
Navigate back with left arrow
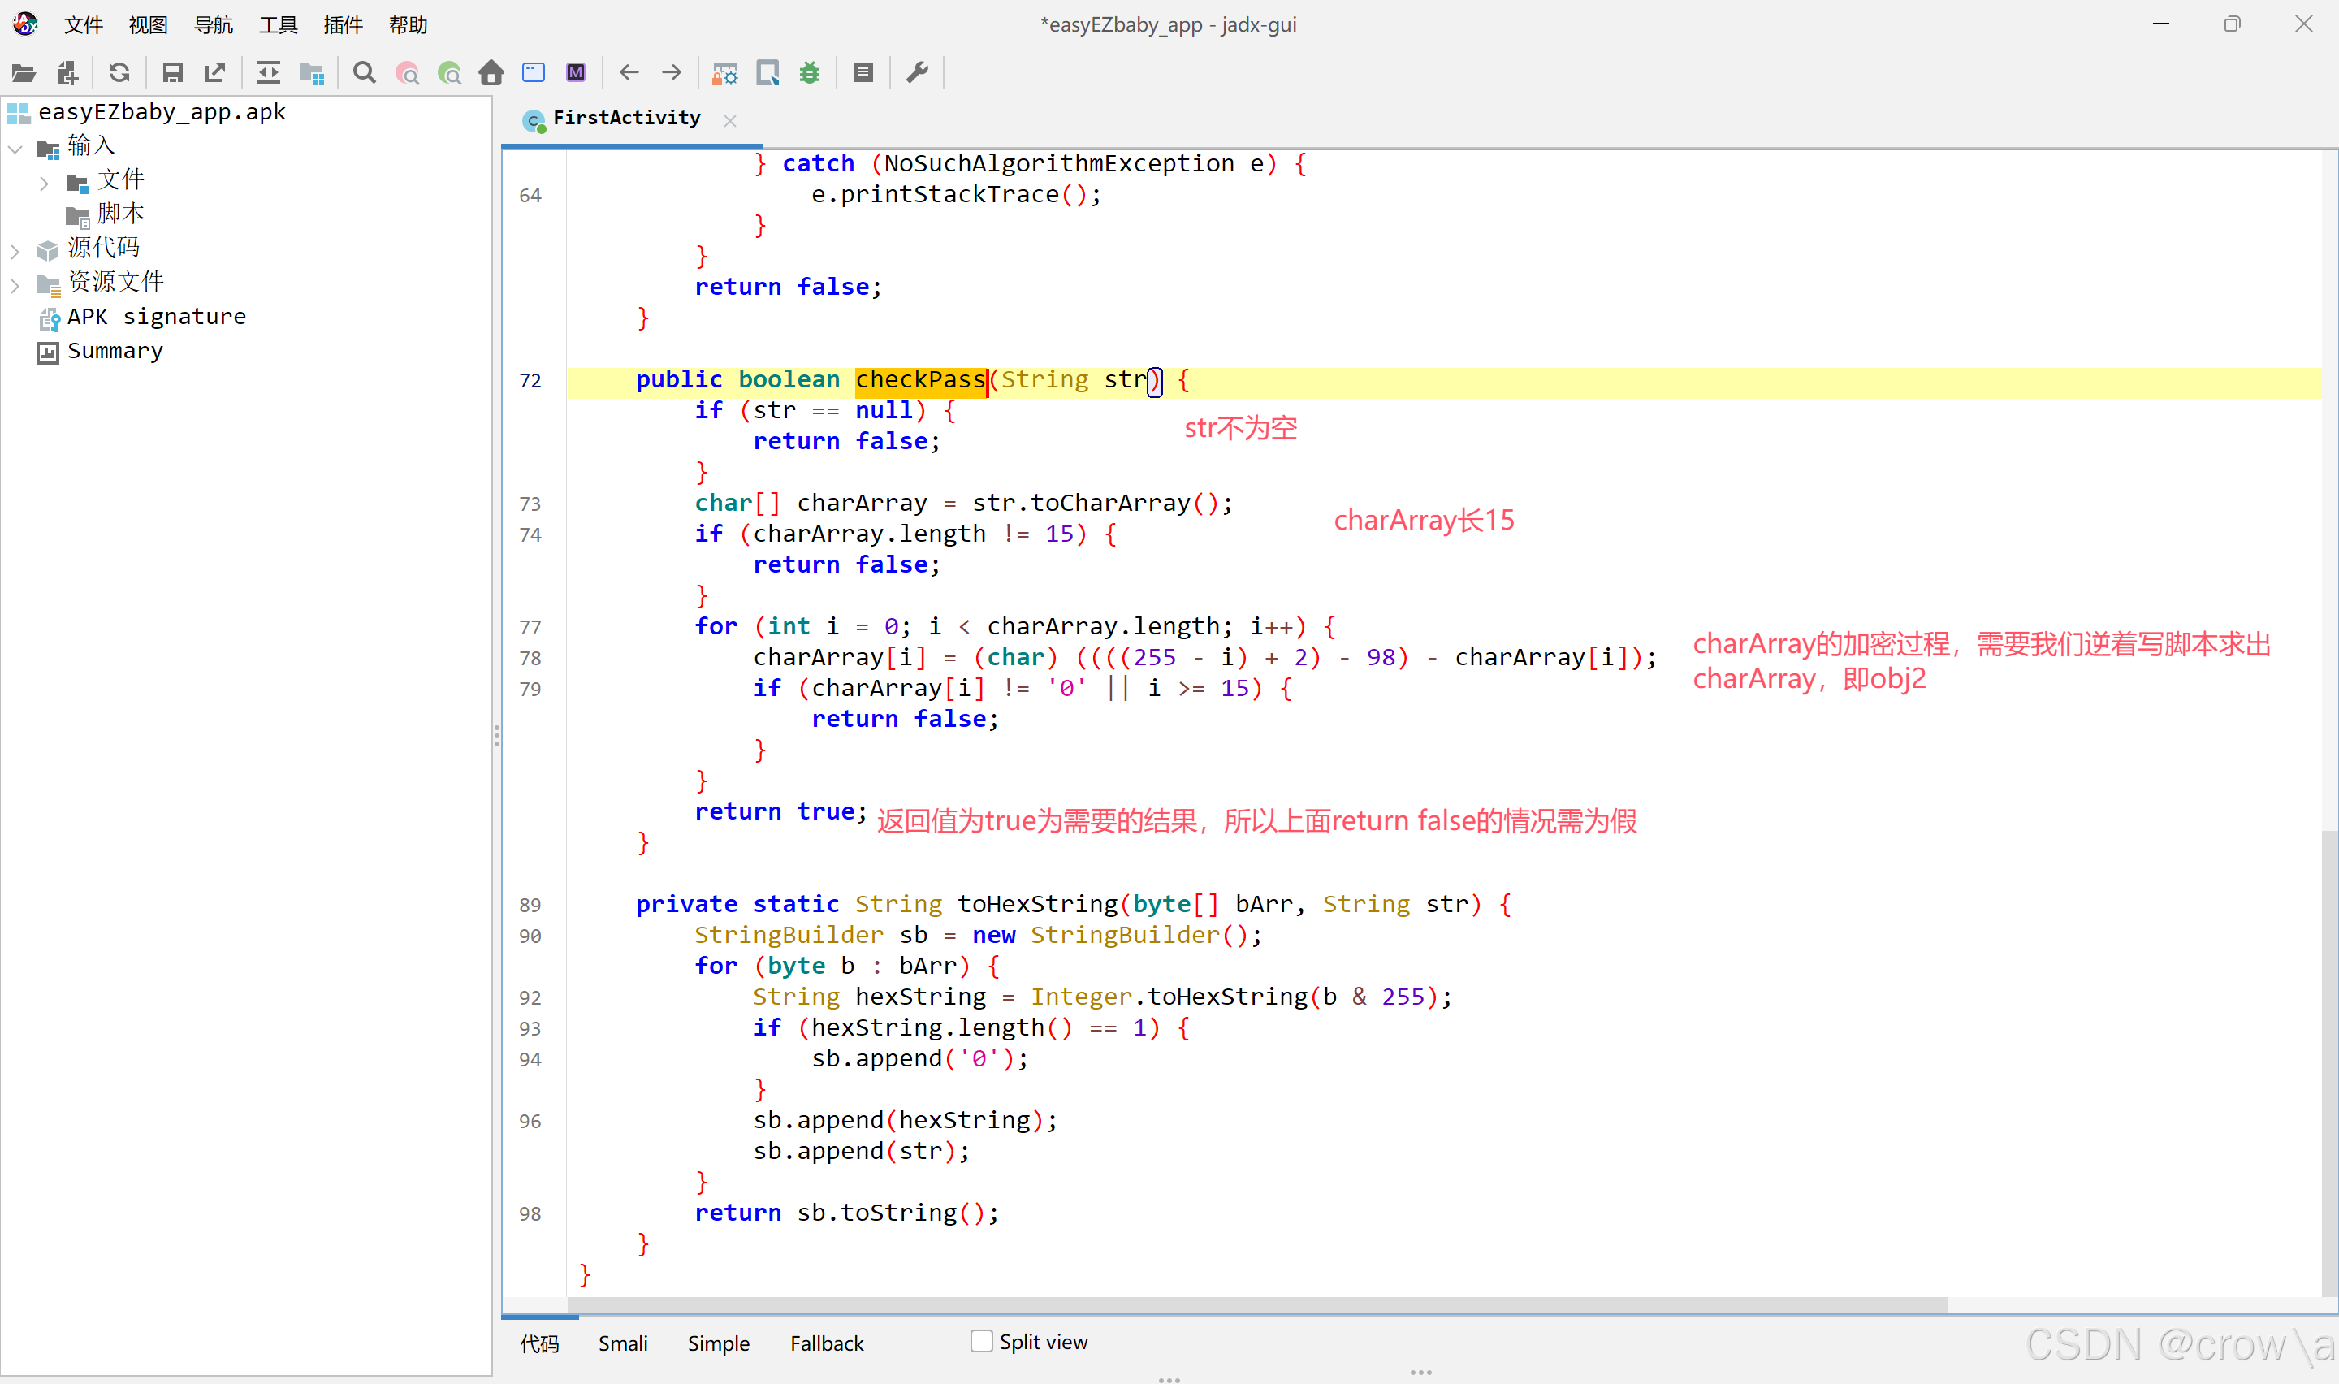pos(629,73)
